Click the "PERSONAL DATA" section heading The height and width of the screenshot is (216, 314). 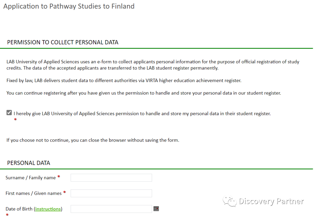[x=28, y=163]
